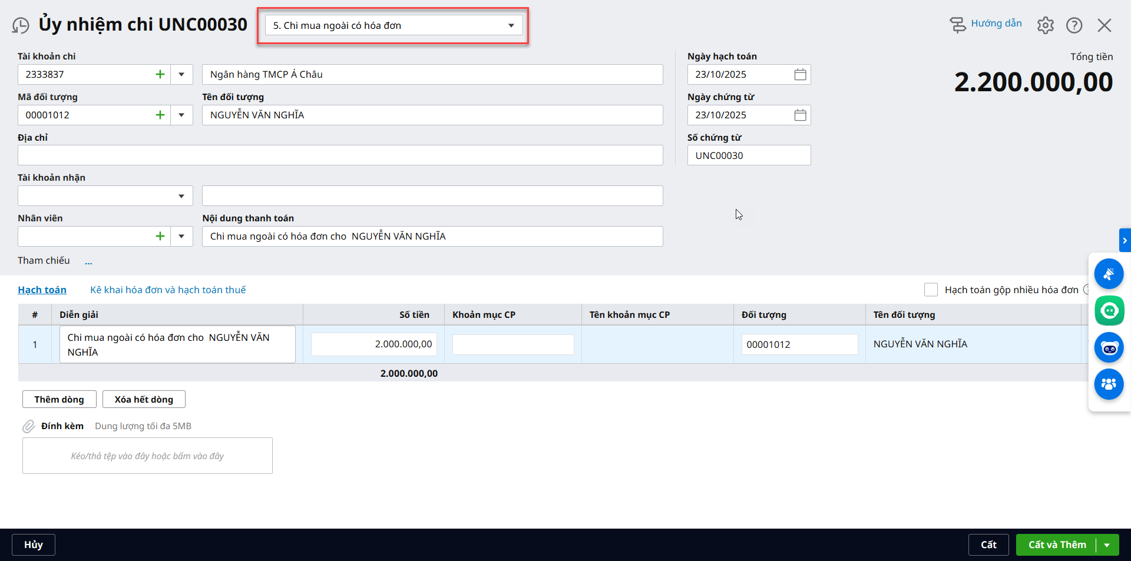1131x561 pixels.
Task: Add new bank account with green plus
Action: 160,74
